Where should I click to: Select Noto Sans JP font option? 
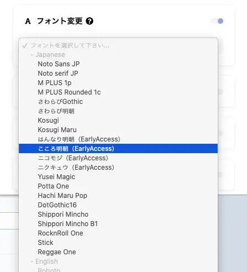coord(118,64)
